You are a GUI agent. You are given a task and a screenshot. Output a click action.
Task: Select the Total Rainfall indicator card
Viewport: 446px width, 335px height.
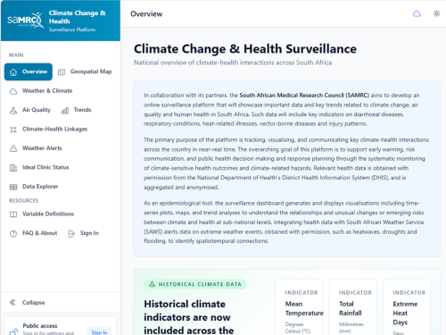(x=353, y=307)
